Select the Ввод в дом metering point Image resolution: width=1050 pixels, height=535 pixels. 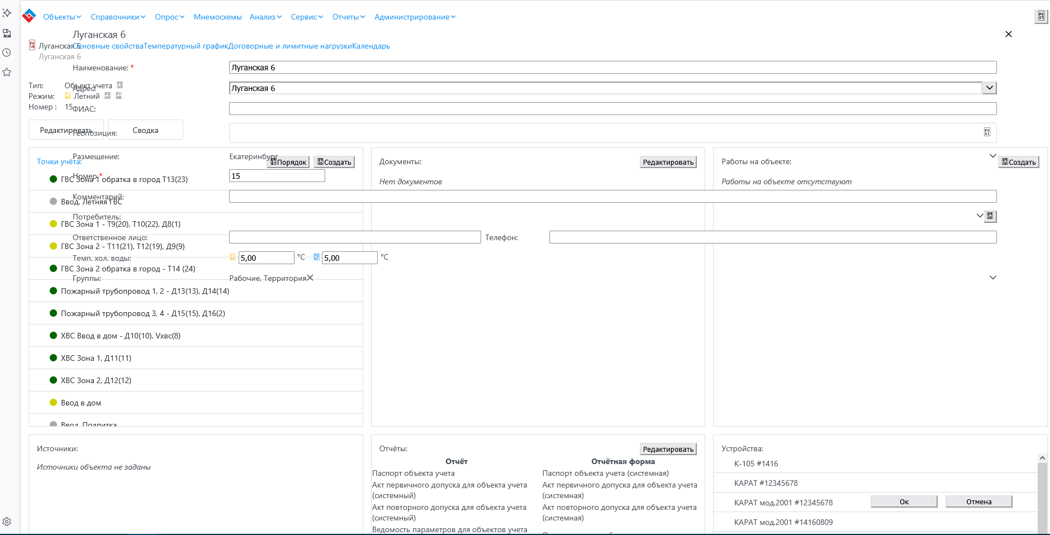pyautogui.click(x=196, y=403)
